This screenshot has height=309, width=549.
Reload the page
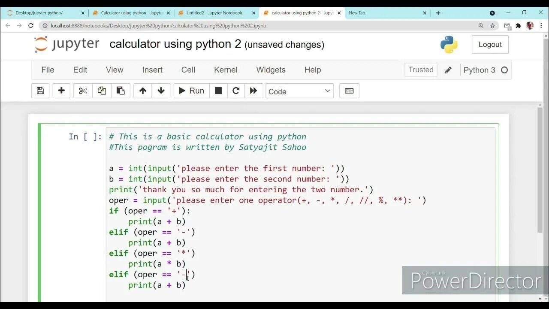tap(31, 26)
